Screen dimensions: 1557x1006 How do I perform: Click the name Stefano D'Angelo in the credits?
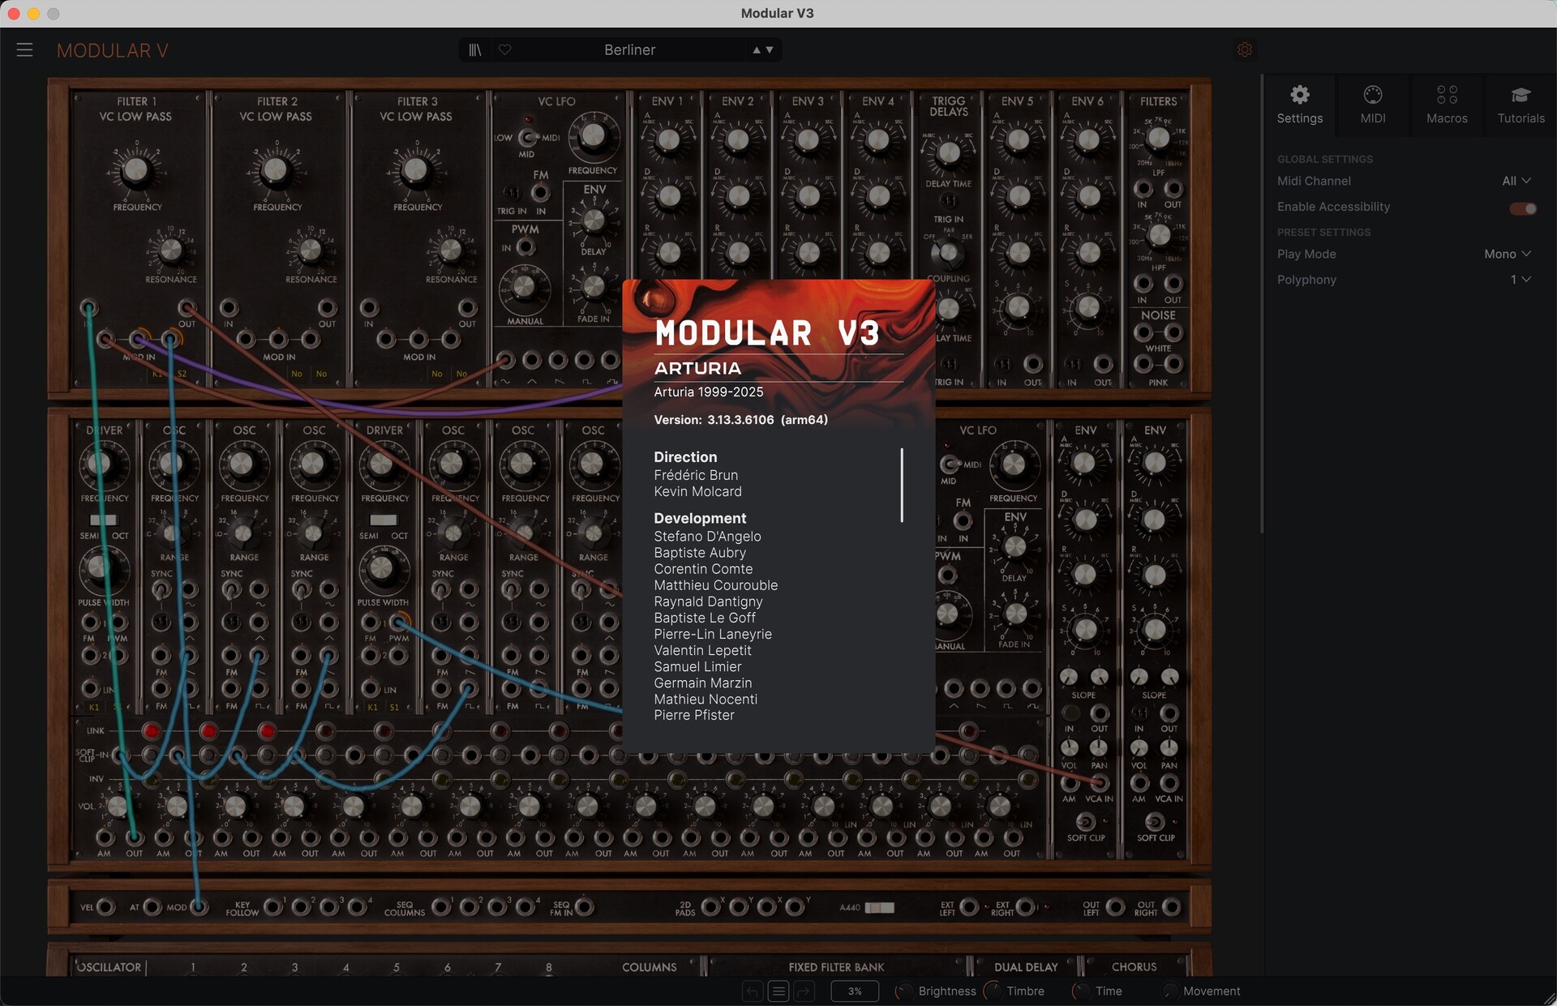(x=707, y=537)
